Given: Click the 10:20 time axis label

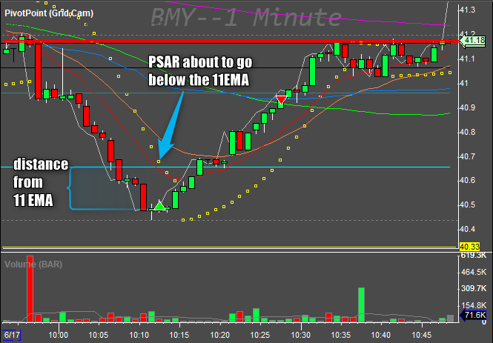Looking at the screenshot, I should (219, 335).
